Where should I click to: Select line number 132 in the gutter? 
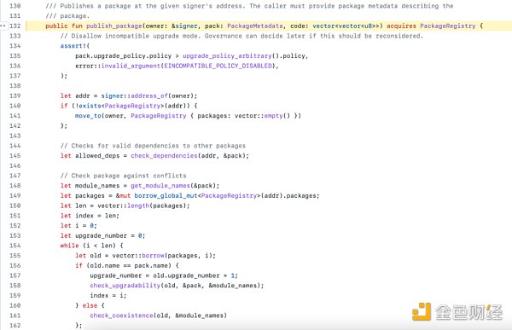coord(15,26)
